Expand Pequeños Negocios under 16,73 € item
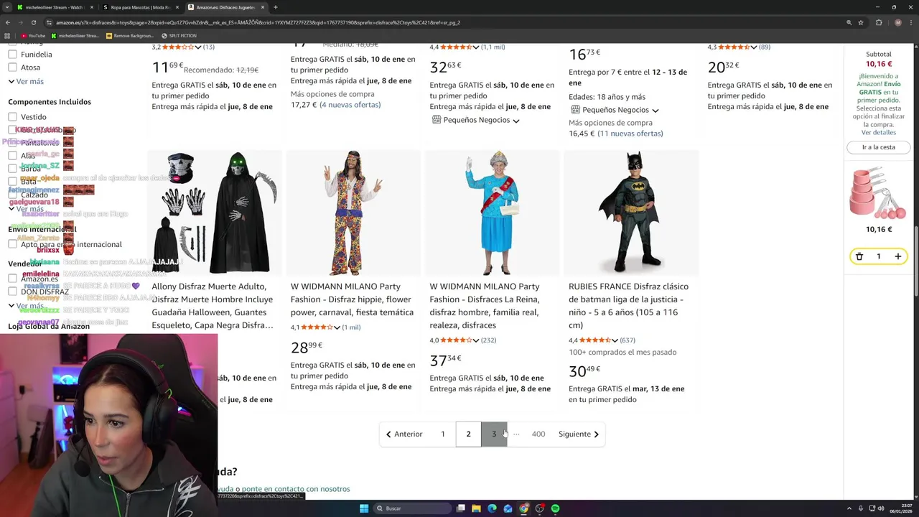 [615, 110]
